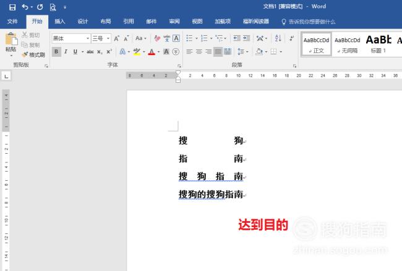Center align text
Image resolution: width=402 pixels, height=271 pixels.
point(199,52)
